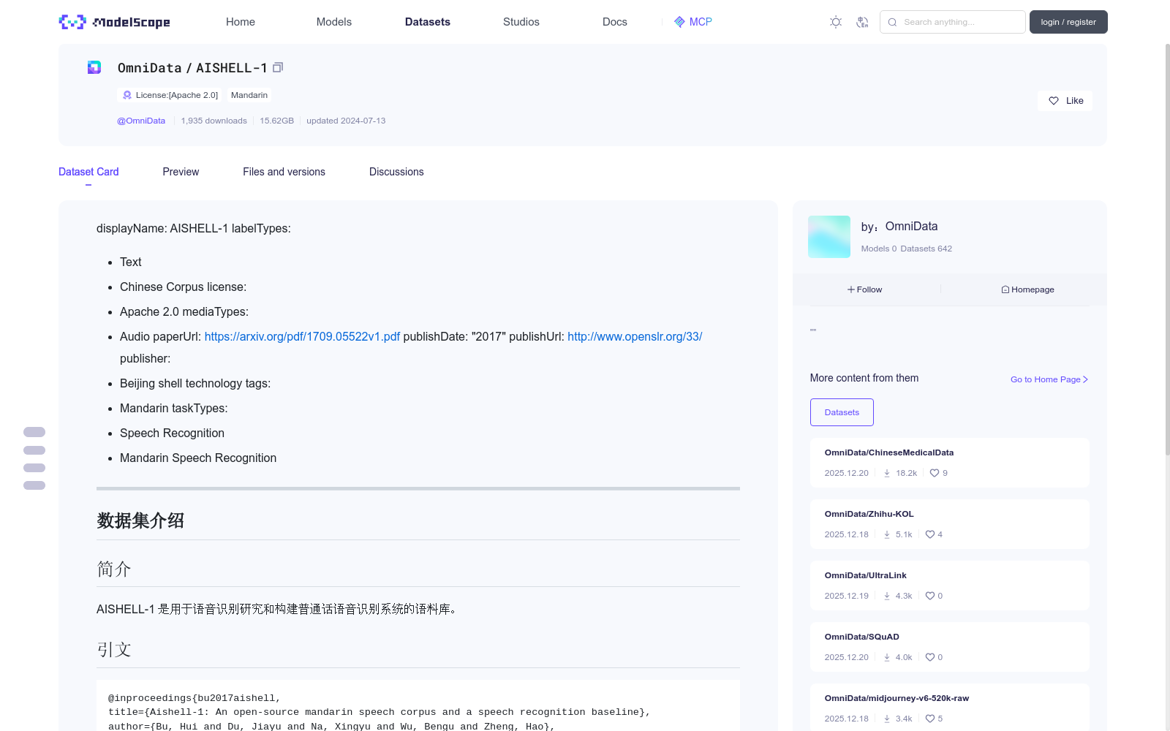The width and height of the screenshot is (1170, 731).
Task: Toggle the light/dark theme icon
Action: coord(836,22)
